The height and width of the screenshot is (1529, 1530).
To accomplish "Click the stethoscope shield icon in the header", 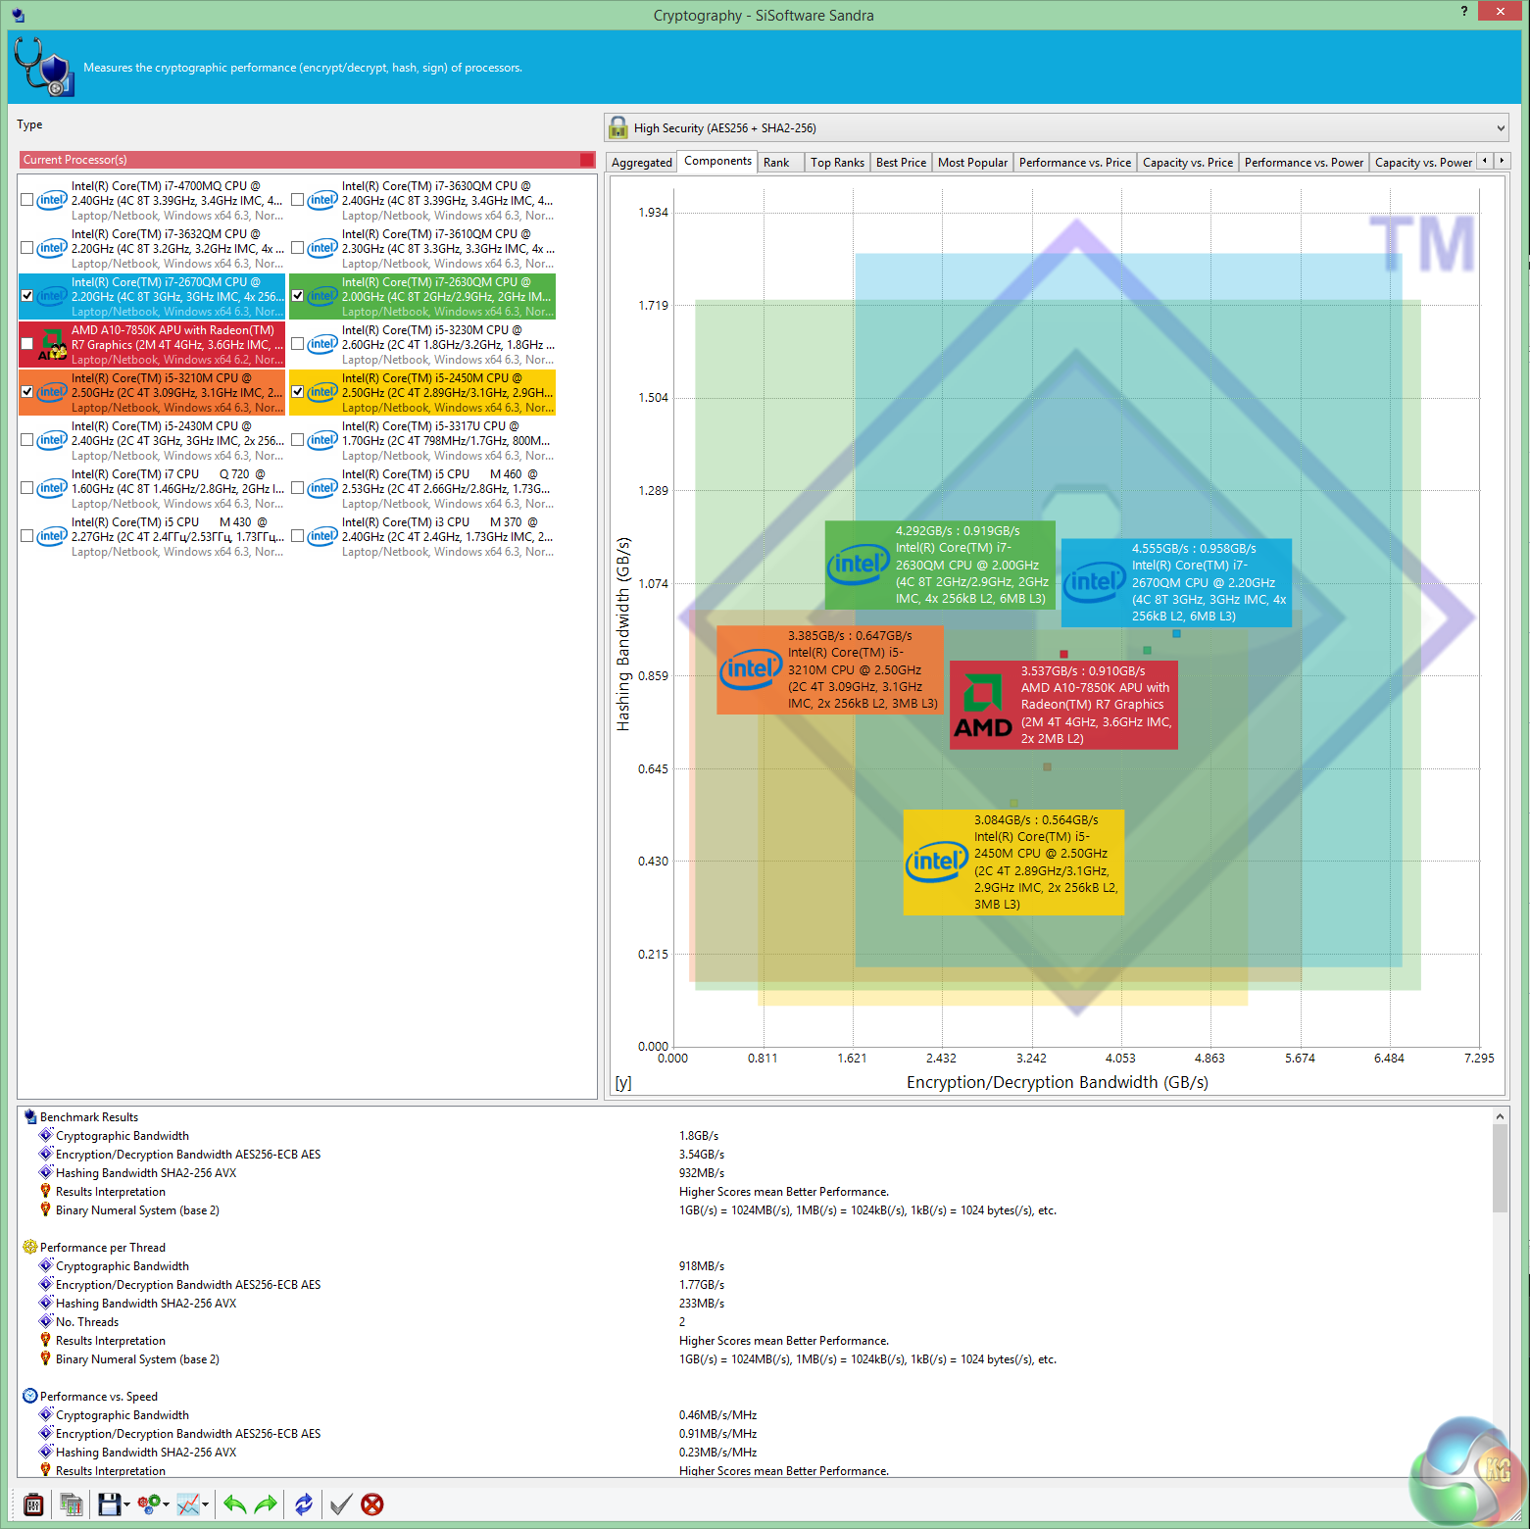I will [x=44, y=67].
